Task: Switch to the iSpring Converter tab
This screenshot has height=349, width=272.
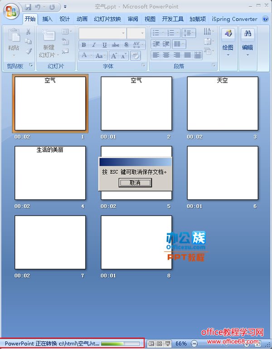Action: [x=234, y=19]
